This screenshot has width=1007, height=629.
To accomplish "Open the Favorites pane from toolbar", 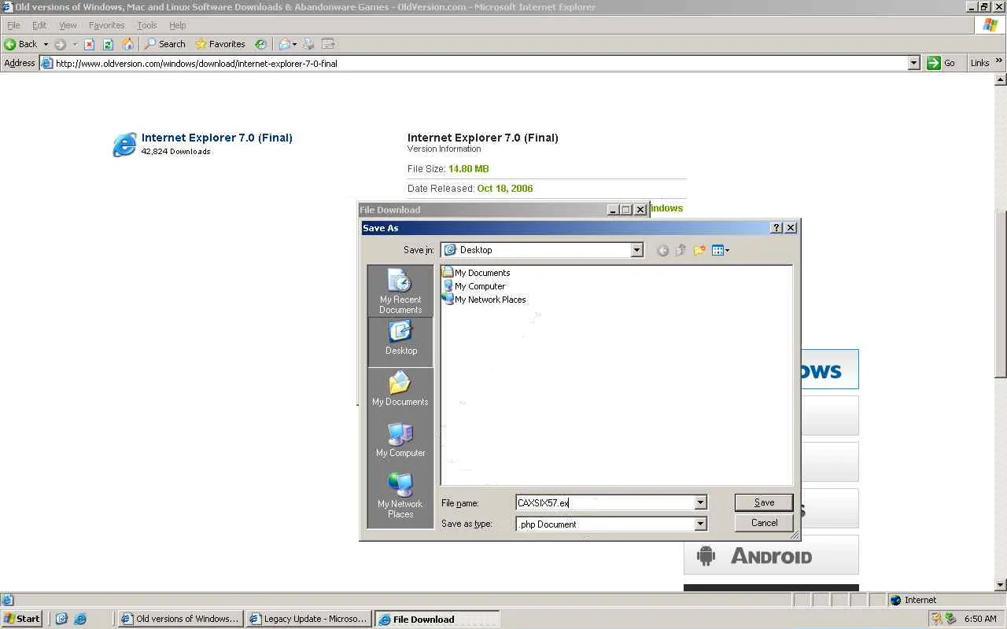I will [x=220, y=44].
